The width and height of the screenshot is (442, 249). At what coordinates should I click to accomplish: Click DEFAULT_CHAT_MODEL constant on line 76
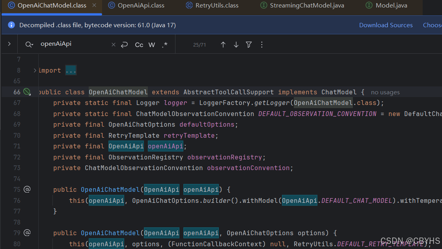pos(356,201)
